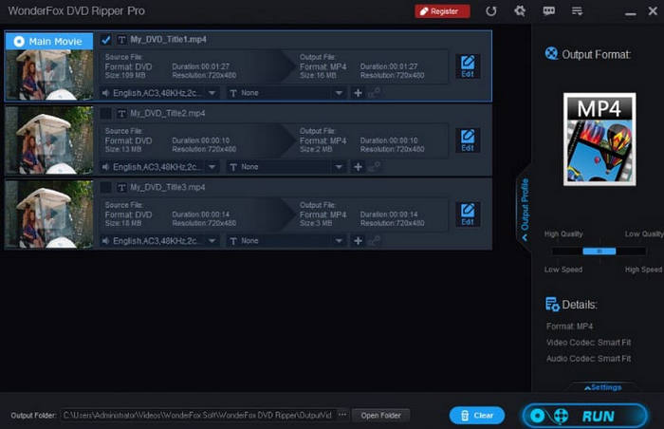Click Edit icon for My_DVD_Title3.mp4

(468, 214)
